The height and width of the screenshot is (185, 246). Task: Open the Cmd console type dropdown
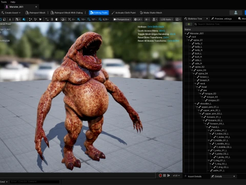coord(4,182)
